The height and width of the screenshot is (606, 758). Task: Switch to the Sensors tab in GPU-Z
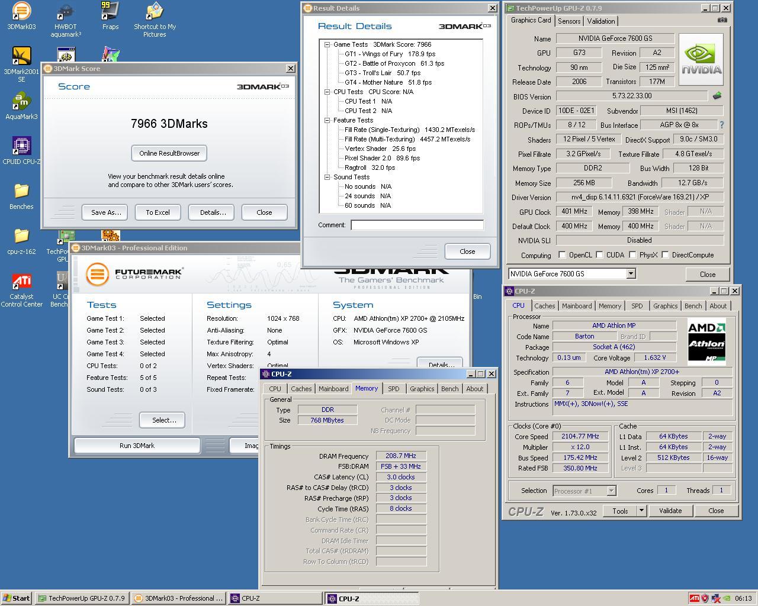(568, 21)
